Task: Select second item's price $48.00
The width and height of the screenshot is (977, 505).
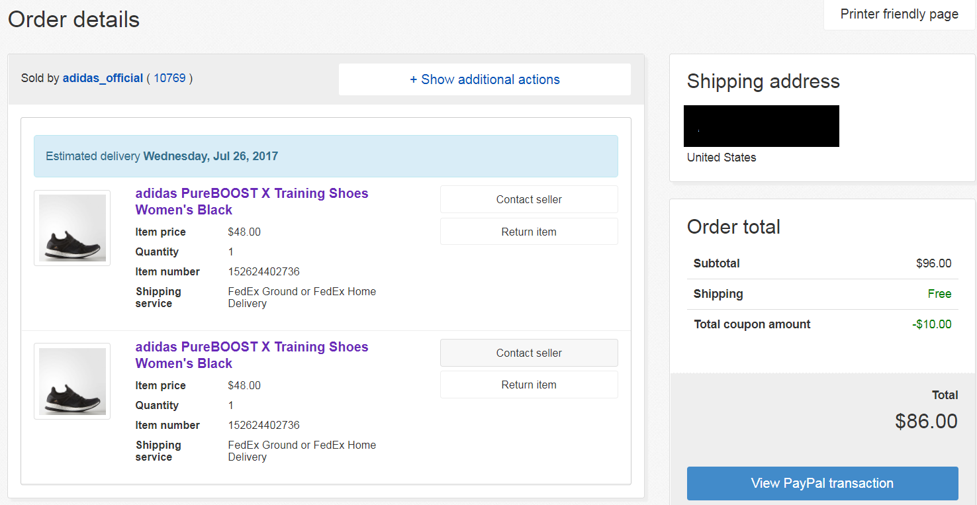Action: 244,385
